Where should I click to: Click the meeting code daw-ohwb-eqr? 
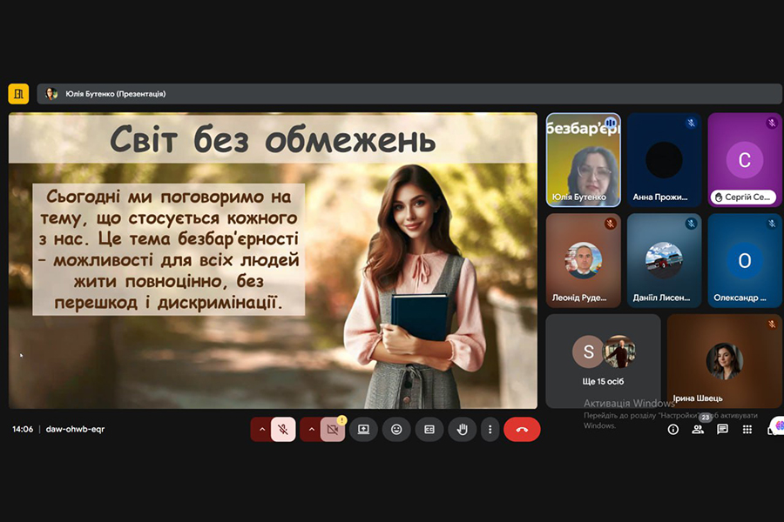point(75,429)
